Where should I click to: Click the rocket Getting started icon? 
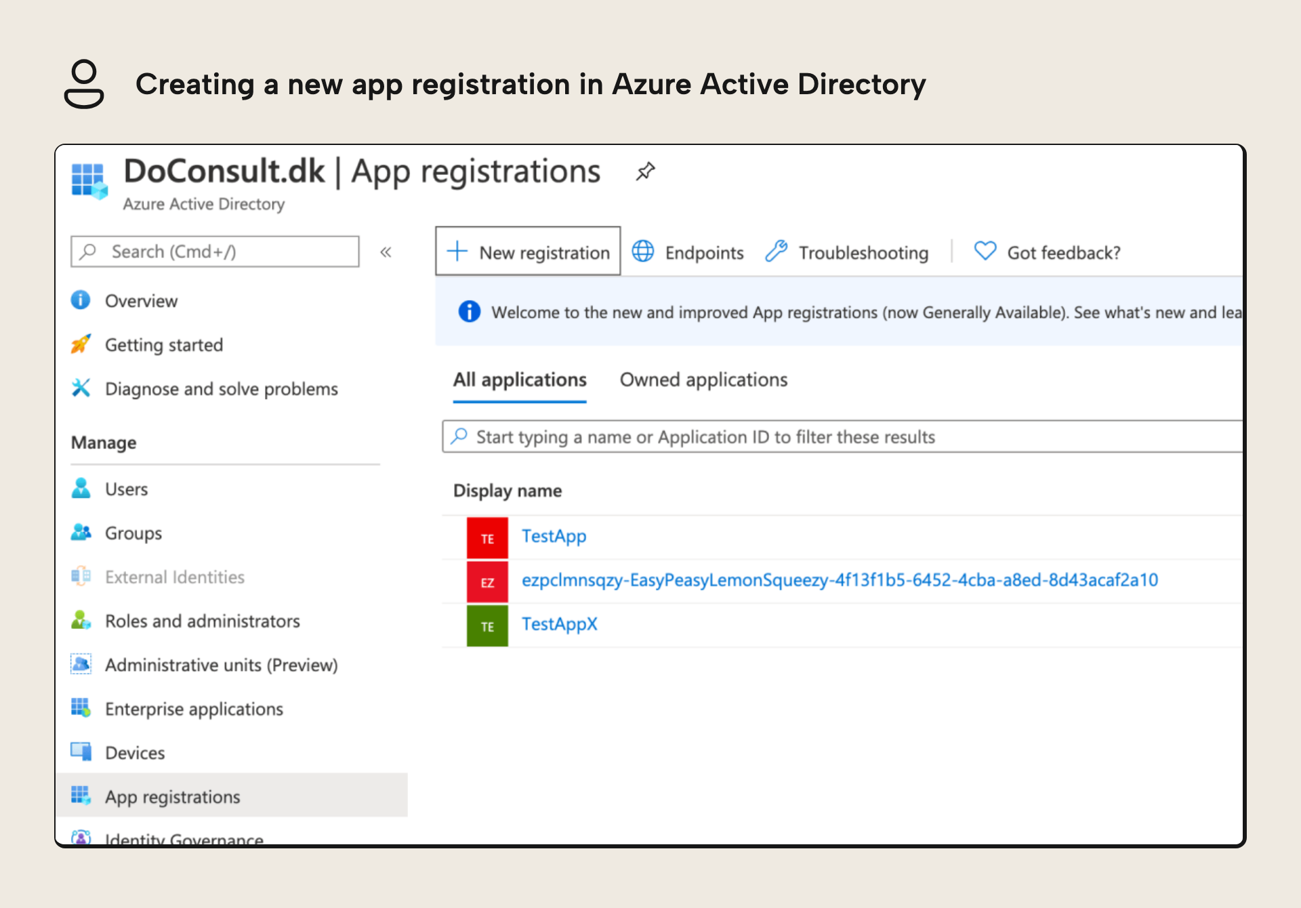tap(81, 344)
